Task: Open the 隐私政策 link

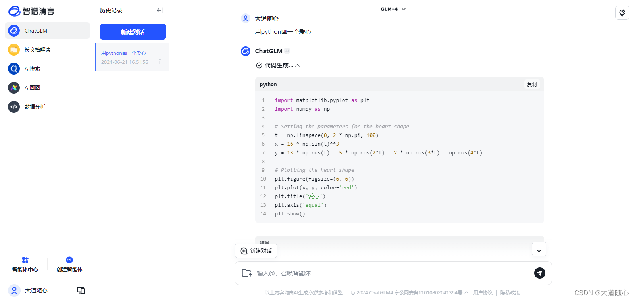Action: [510, 293]
